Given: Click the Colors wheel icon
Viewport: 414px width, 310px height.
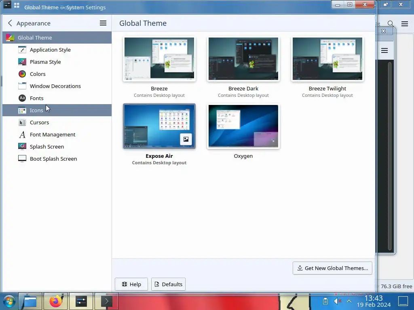Looking at the screenshot, I should point(22,74).
